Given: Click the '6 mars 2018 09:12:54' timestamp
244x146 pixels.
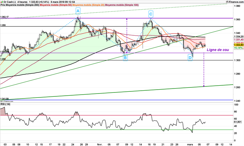Looking at the screenshot, I should (63, 2).
